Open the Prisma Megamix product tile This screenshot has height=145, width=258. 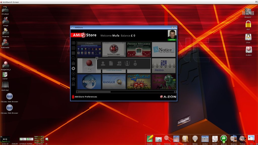click(x=139, y=49)
